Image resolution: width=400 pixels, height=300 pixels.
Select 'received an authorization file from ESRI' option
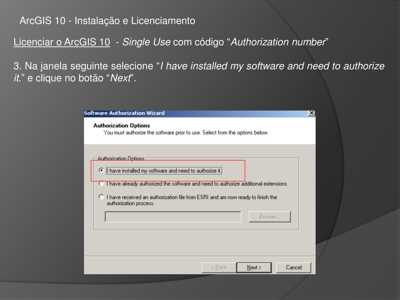[x=101, y=197]
